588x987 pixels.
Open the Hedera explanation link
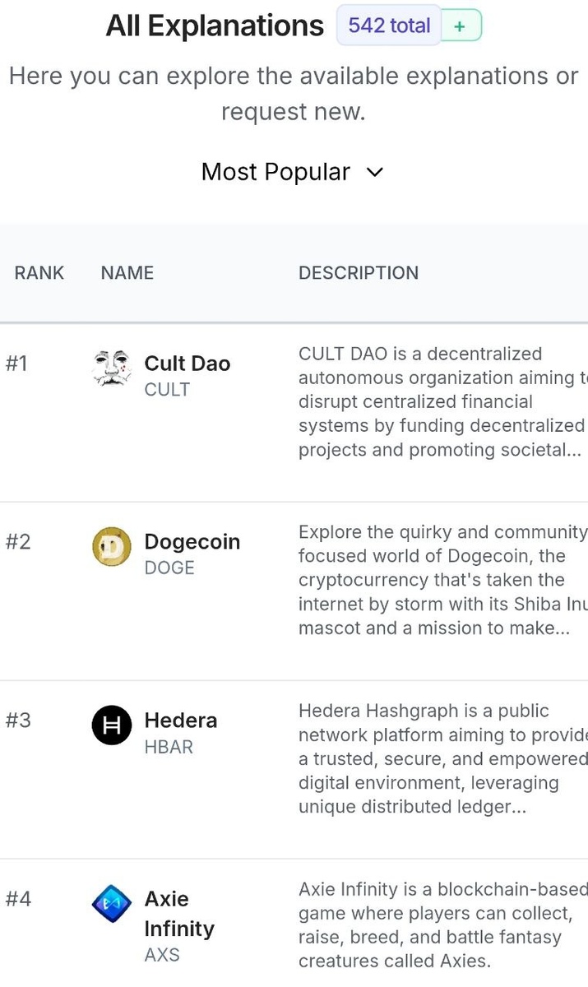(180, 721)
